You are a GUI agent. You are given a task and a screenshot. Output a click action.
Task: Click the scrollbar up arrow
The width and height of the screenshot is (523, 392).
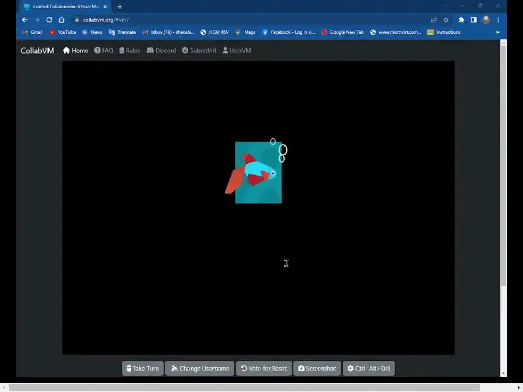(x=503, y=43)
